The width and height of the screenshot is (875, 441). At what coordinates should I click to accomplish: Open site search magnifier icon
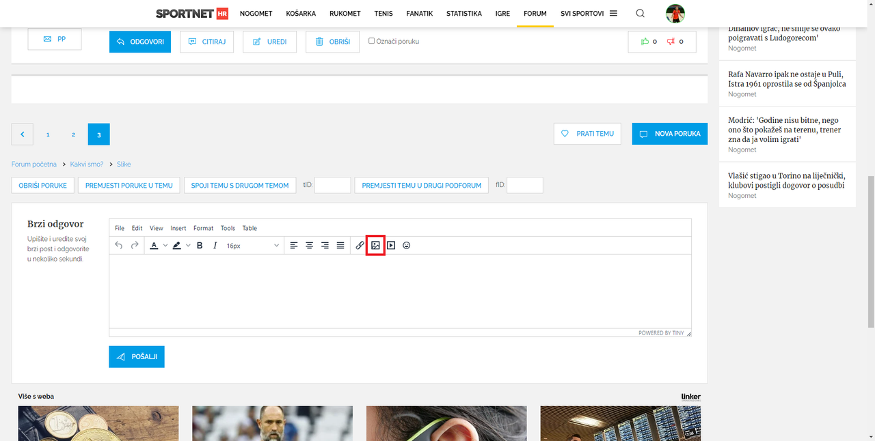click(640, 14)
